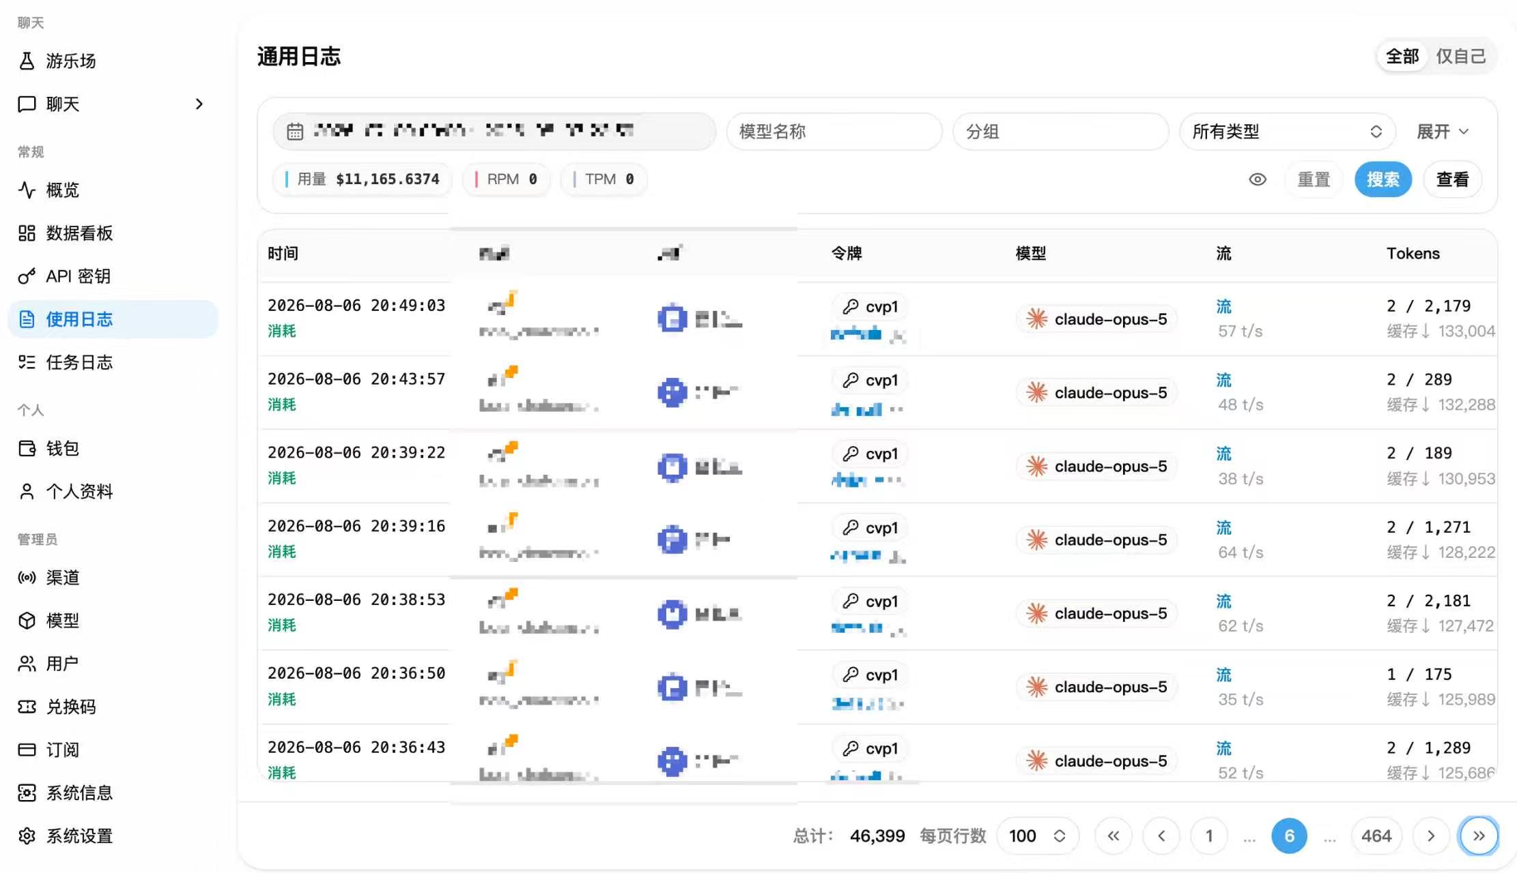The image size is (1517, 873).
Task: Open the 渠道 broadcast icon
Action: (x=27, y=578)
